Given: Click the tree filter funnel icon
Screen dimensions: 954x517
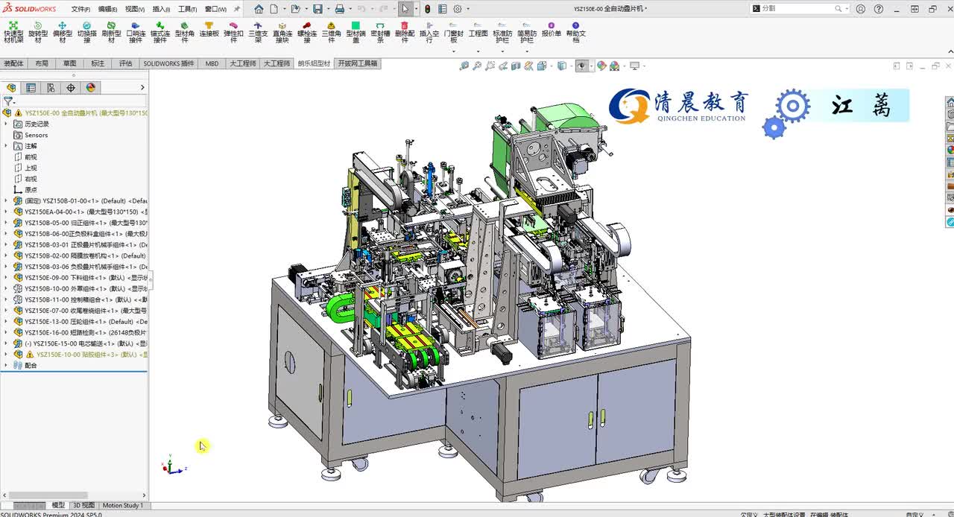Looking at the screenshot, I should 8,101.
